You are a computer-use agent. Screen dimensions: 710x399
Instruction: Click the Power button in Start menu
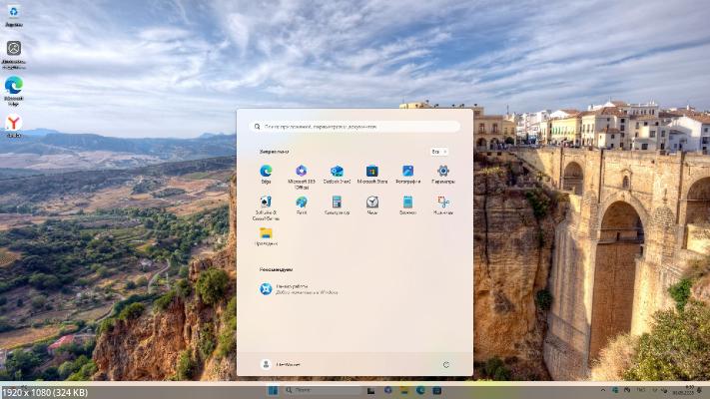(x=445, y=364)
